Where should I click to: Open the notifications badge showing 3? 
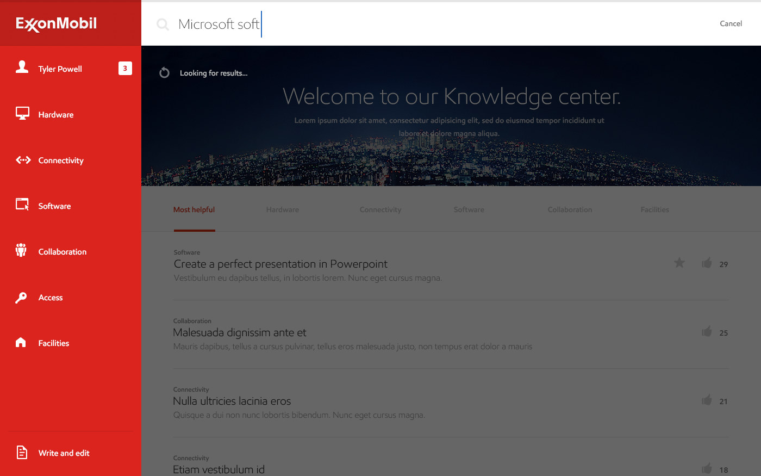[x=125, y=68]
